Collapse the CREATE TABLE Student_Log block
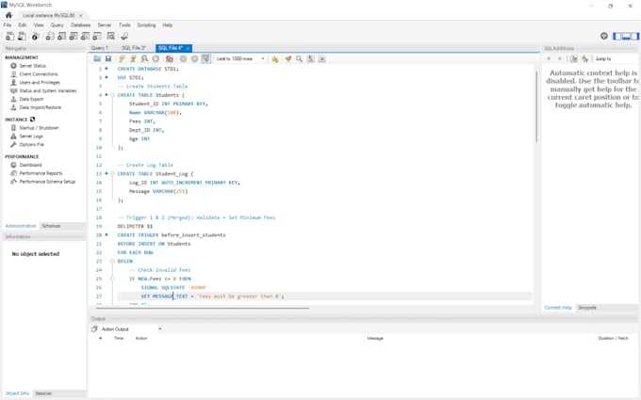The width and height of the screenshot is (641, 400). click(x=112, y=174)
